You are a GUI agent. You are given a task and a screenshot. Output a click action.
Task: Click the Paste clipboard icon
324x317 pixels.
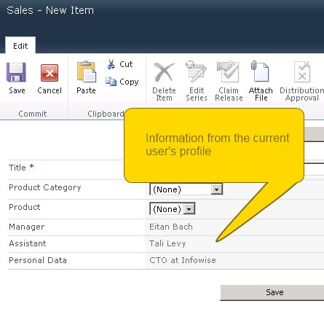[87, 71]
